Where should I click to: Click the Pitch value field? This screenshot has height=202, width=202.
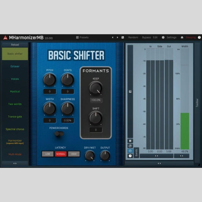(x=50, y=91)
